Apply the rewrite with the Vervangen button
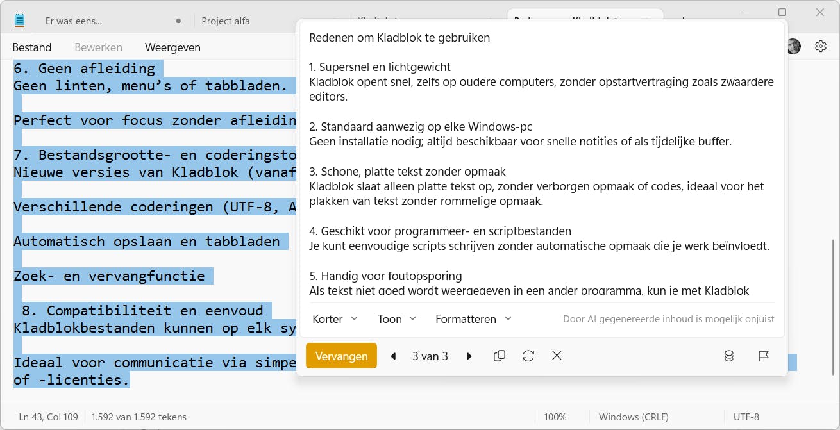The width and height of the screenshot is (840, 430). point(341,356)
